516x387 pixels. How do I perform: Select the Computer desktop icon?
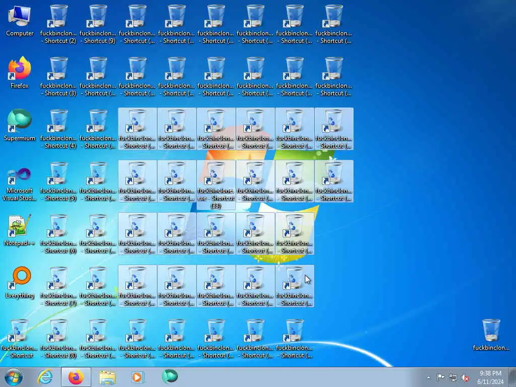coord(20,20)
